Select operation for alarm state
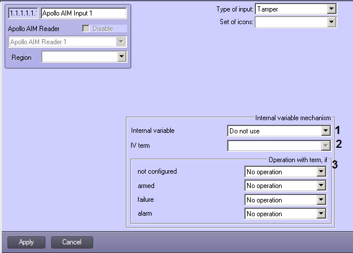Screen dimensions: 353x253 (321, 214)
